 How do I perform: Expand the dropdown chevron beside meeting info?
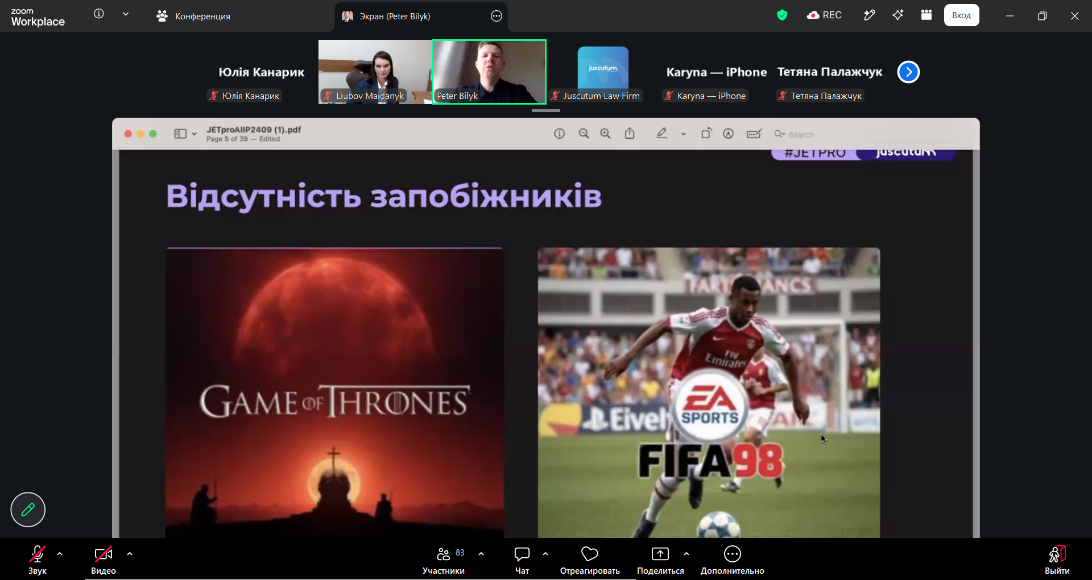[x=126, y=14]
